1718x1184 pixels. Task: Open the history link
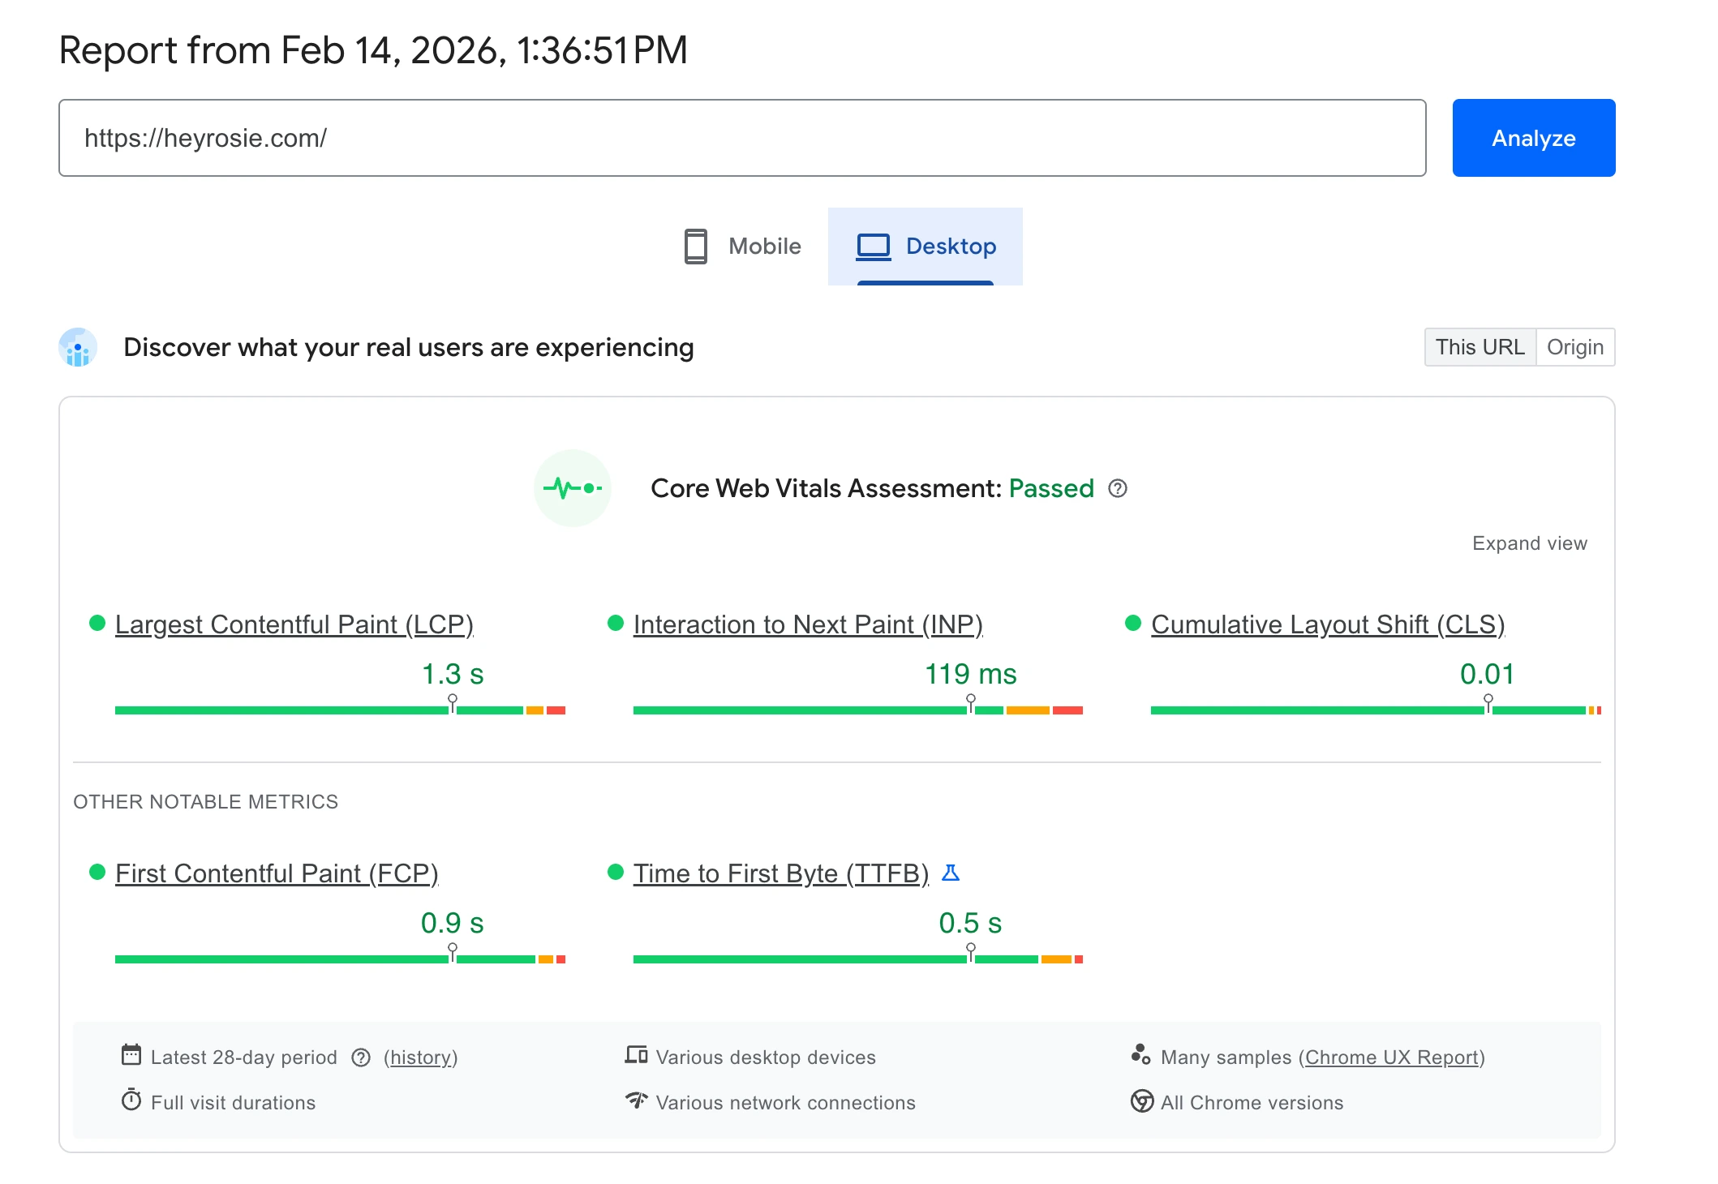420,1057
